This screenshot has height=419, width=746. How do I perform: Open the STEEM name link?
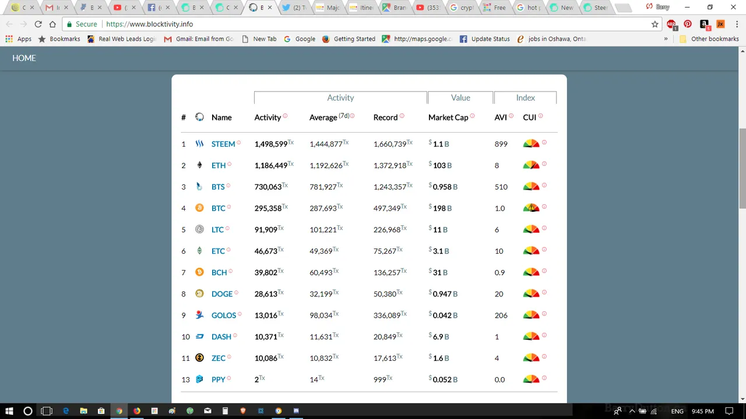(223, 144)
